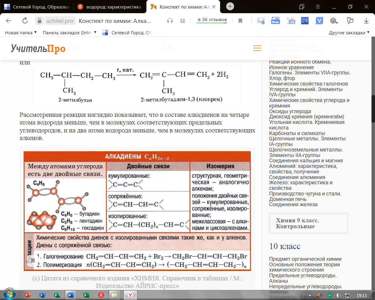Open Оксиды углерода link
The height and width of the screenshot is (300, 375).
[x=290, y=111]
